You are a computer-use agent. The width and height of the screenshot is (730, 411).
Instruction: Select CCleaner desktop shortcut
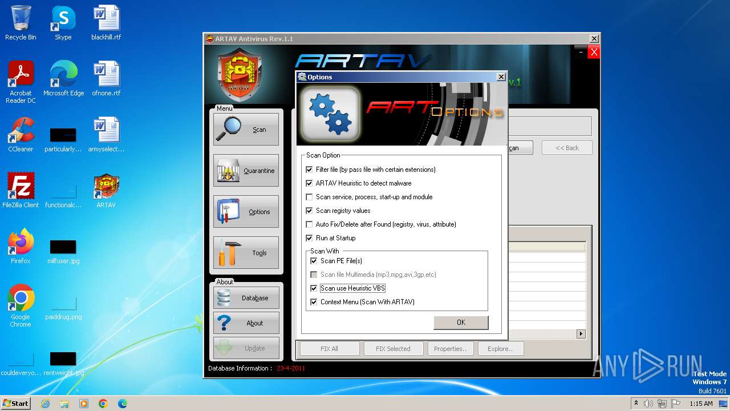(x=21, y=135)
